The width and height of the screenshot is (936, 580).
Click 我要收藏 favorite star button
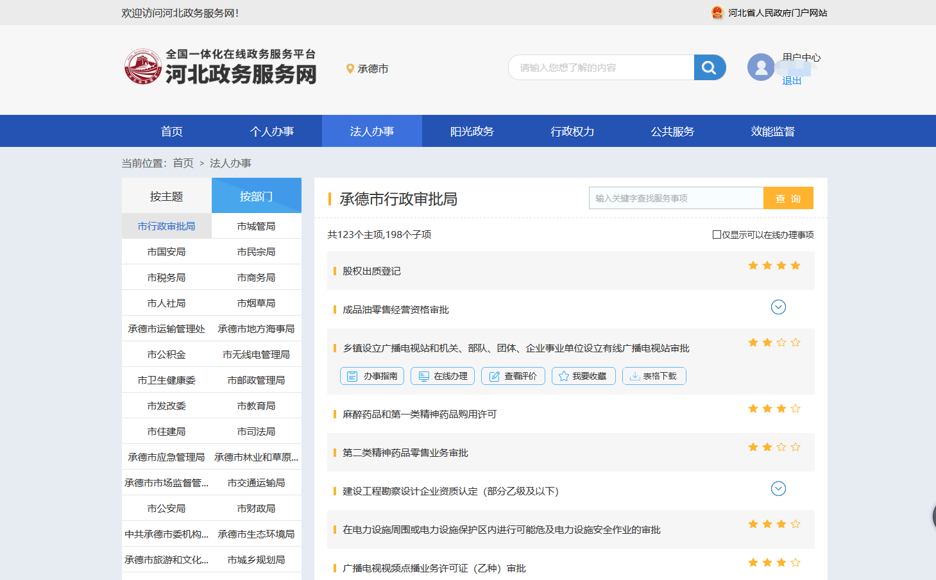tap(584, 376)
